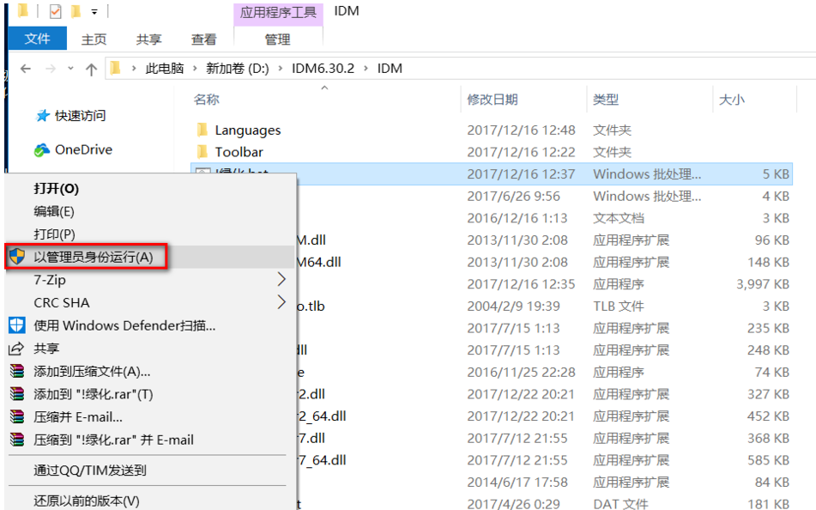Click the Windows Defender shield icon
816x510 pixels.
tap(16, 325)
